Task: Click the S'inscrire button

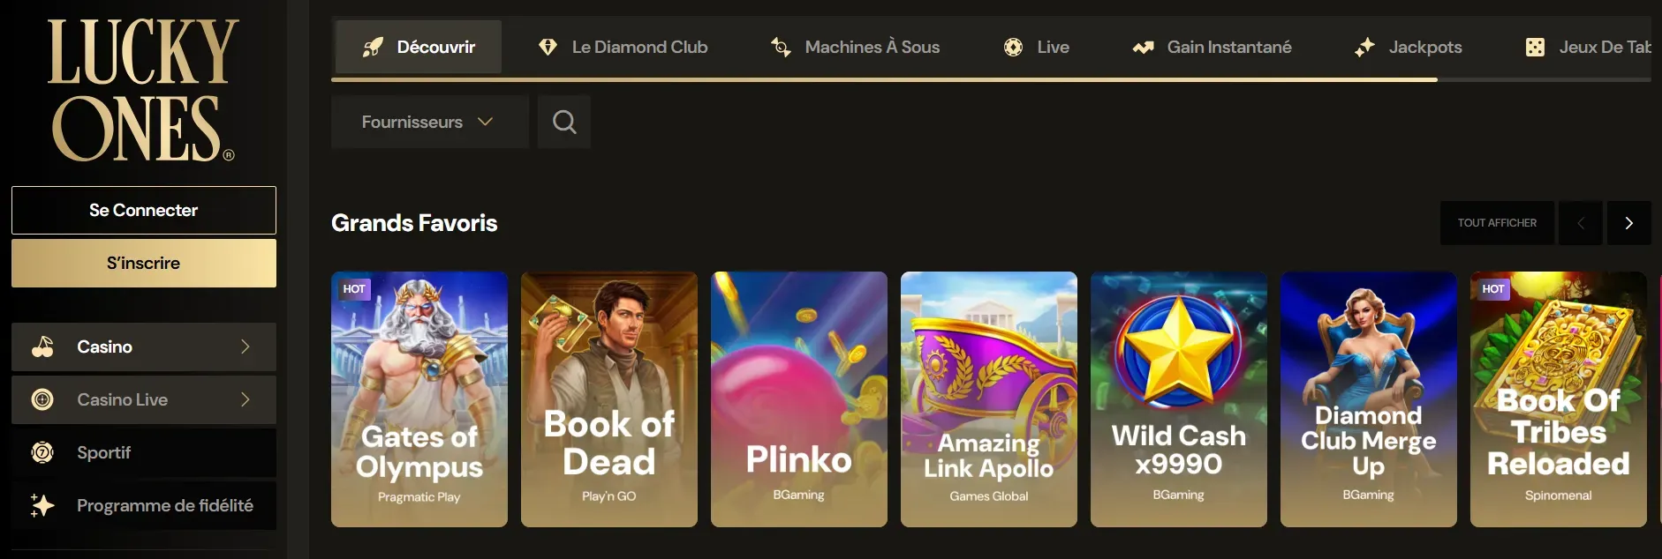Action: [x=144, y=263]
